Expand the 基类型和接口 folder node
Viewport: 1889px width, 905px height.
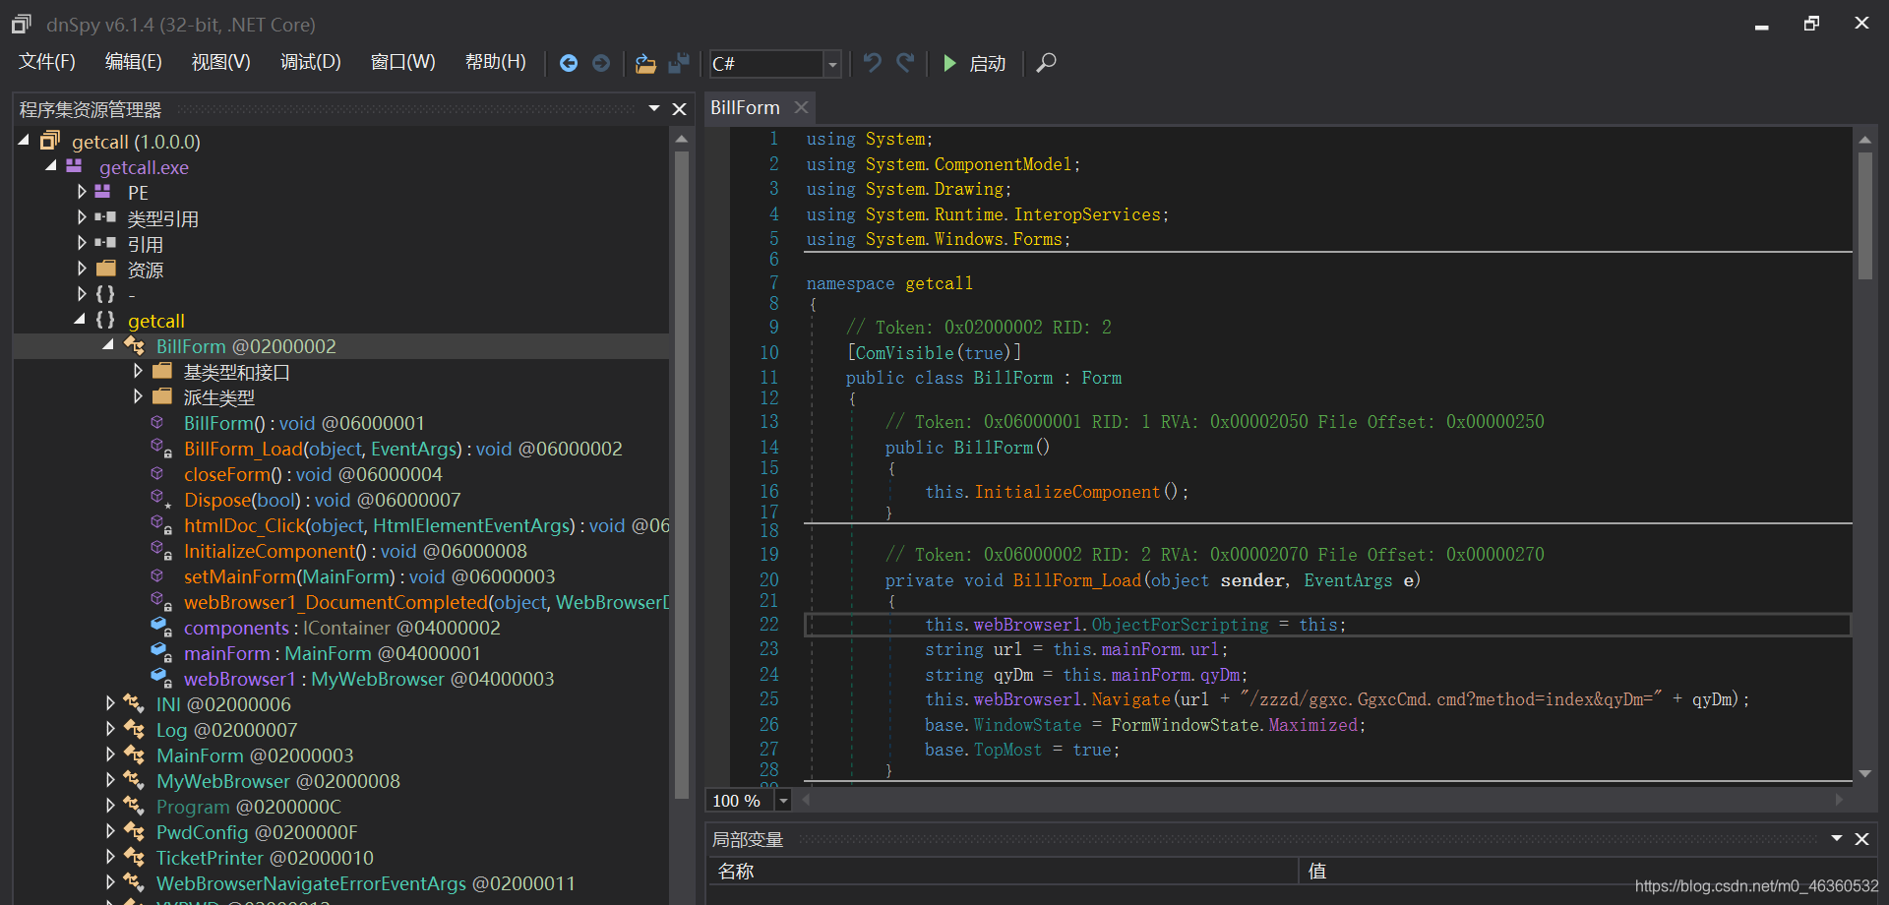pyautogui.click(x=138, y=371)
